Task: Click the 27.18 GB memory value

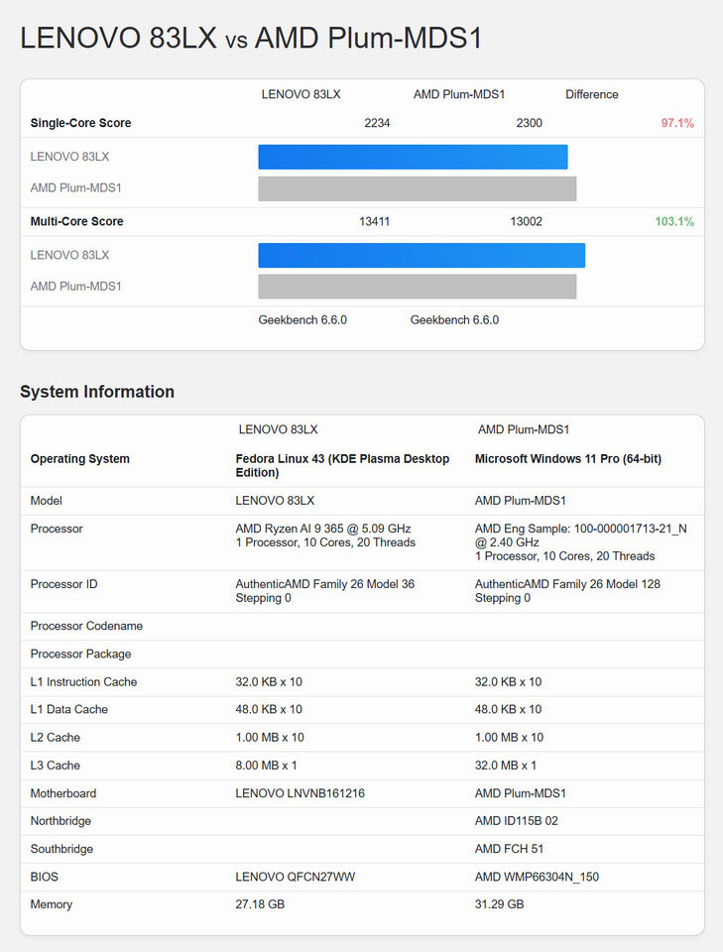Action: pyautogui.click(x=262, y=904)
